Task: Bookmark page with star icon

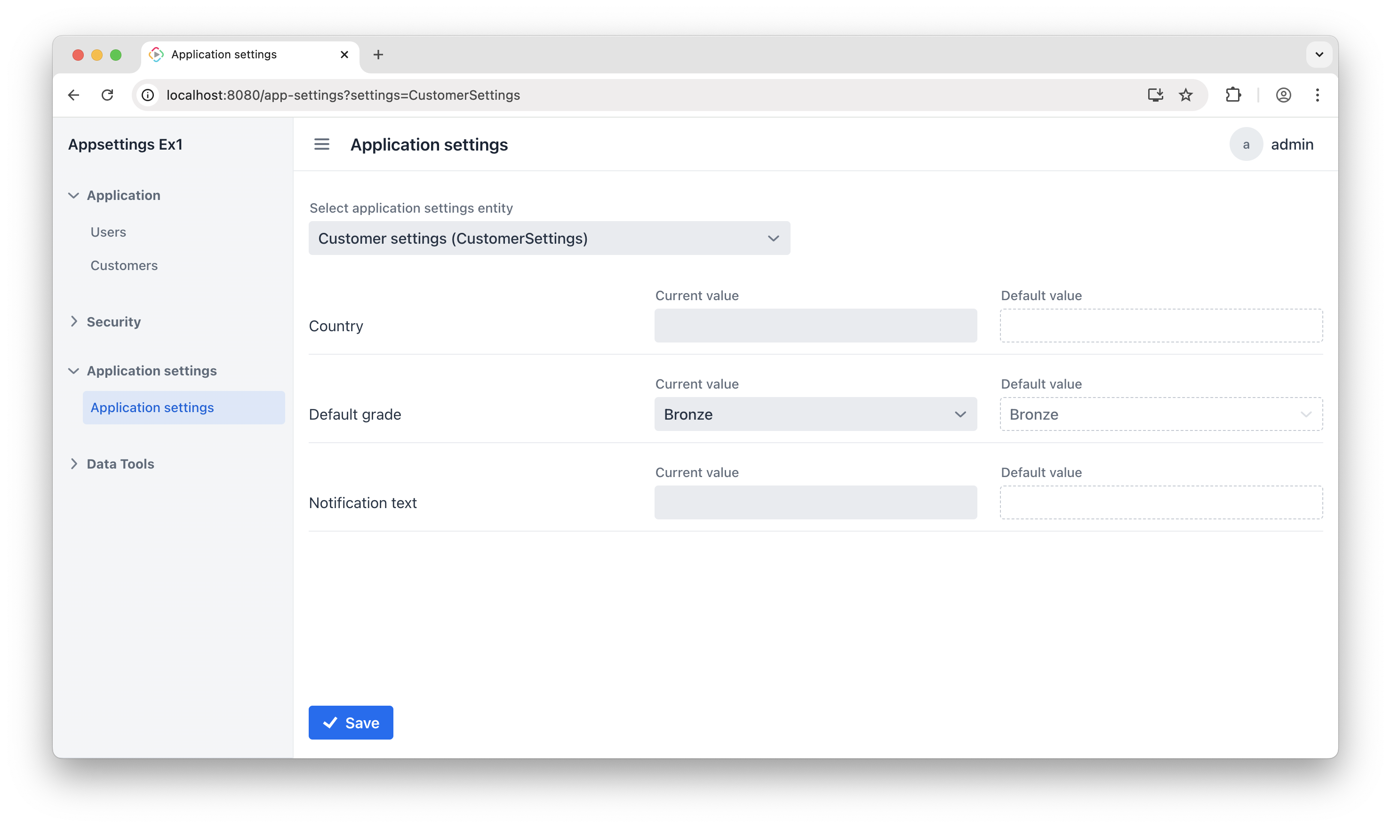Action: tap(1186, 95)
